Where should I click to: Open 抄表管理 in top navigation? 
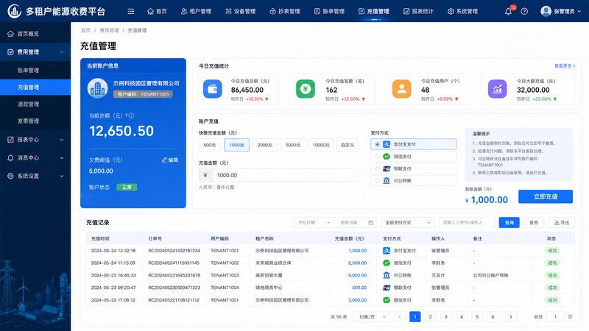tap(285, 11)
